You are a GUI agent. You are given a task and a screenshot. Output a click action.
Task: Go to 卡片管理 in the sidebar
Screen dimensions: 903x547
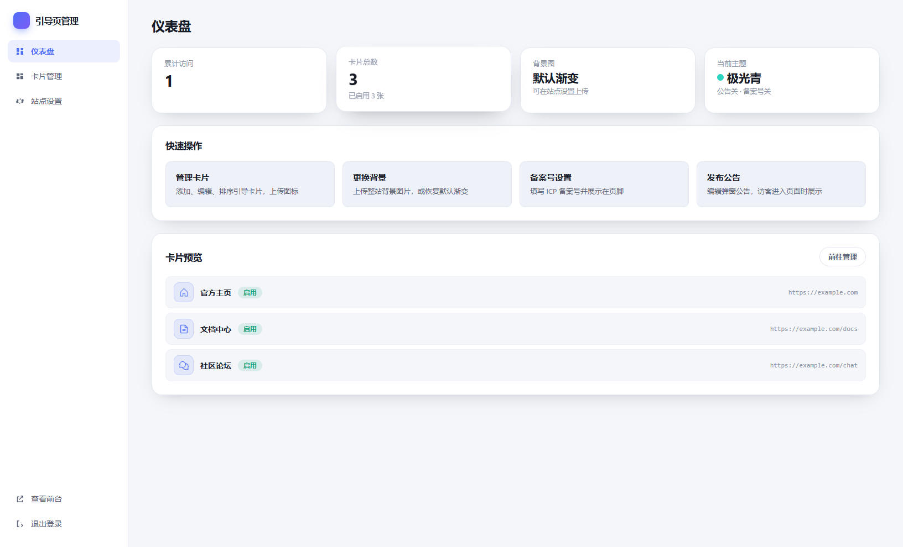click(x=64, y=76)
